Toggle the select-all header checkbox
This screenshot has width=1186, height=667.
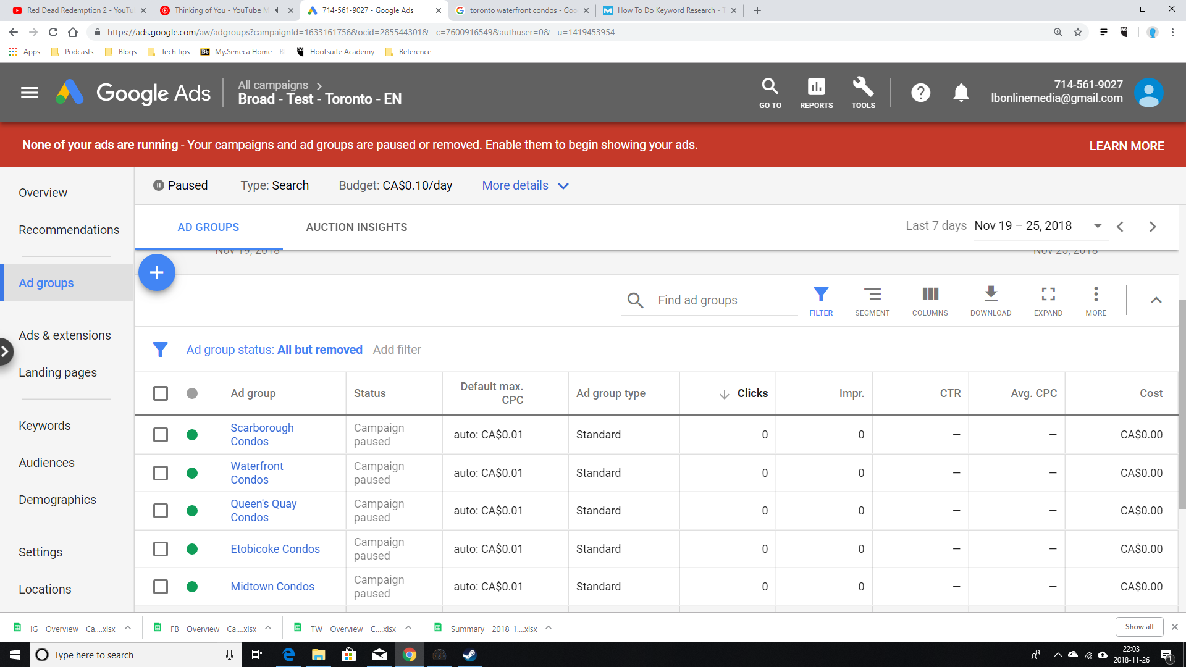[161, 393]
